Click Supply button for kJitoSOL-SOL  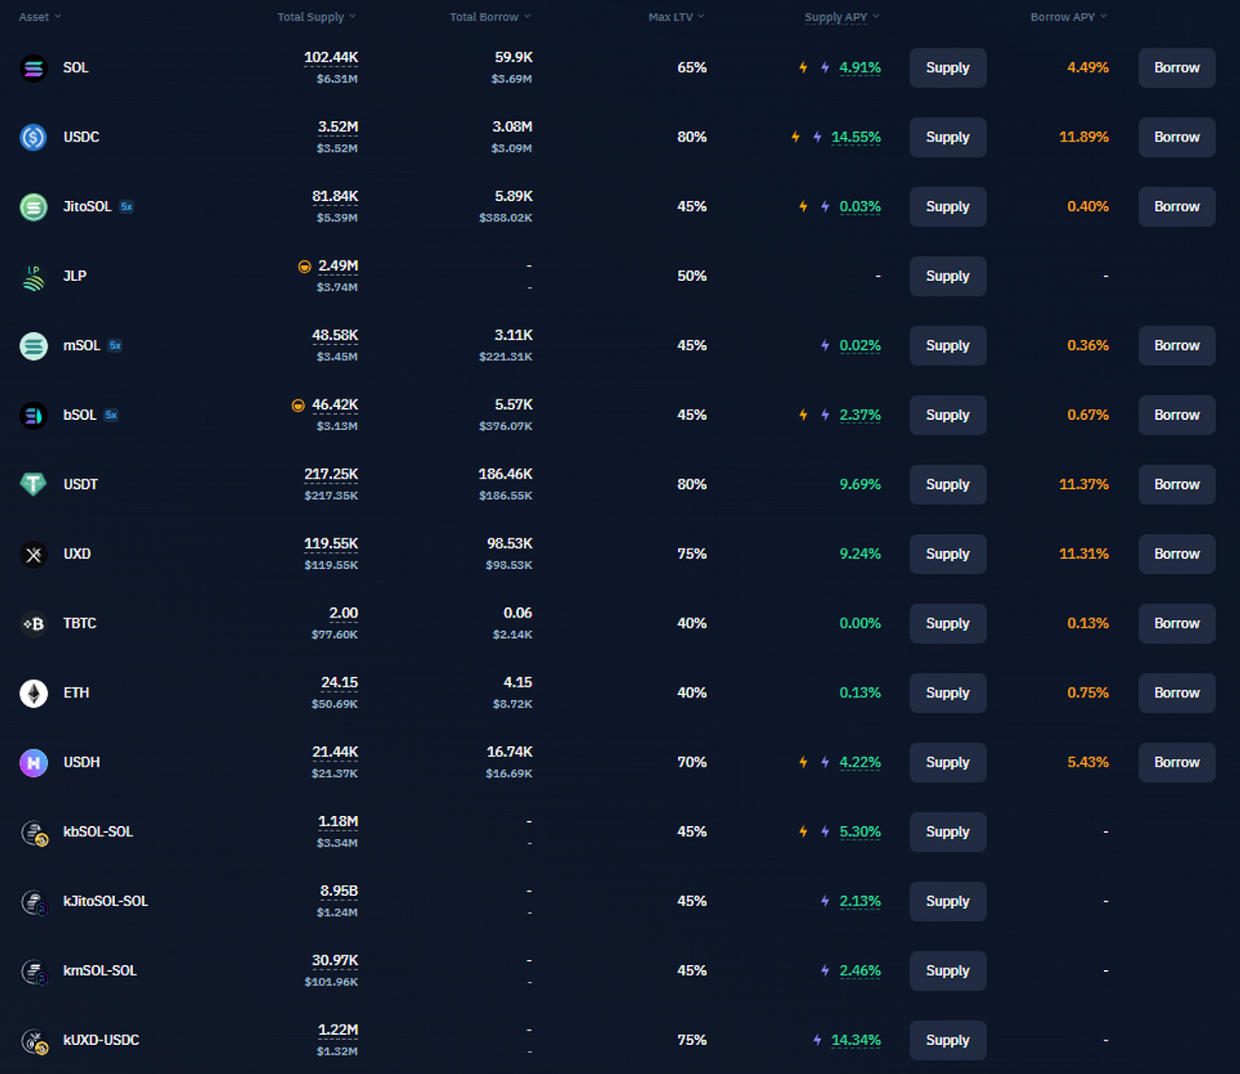[x=948, y=901]
